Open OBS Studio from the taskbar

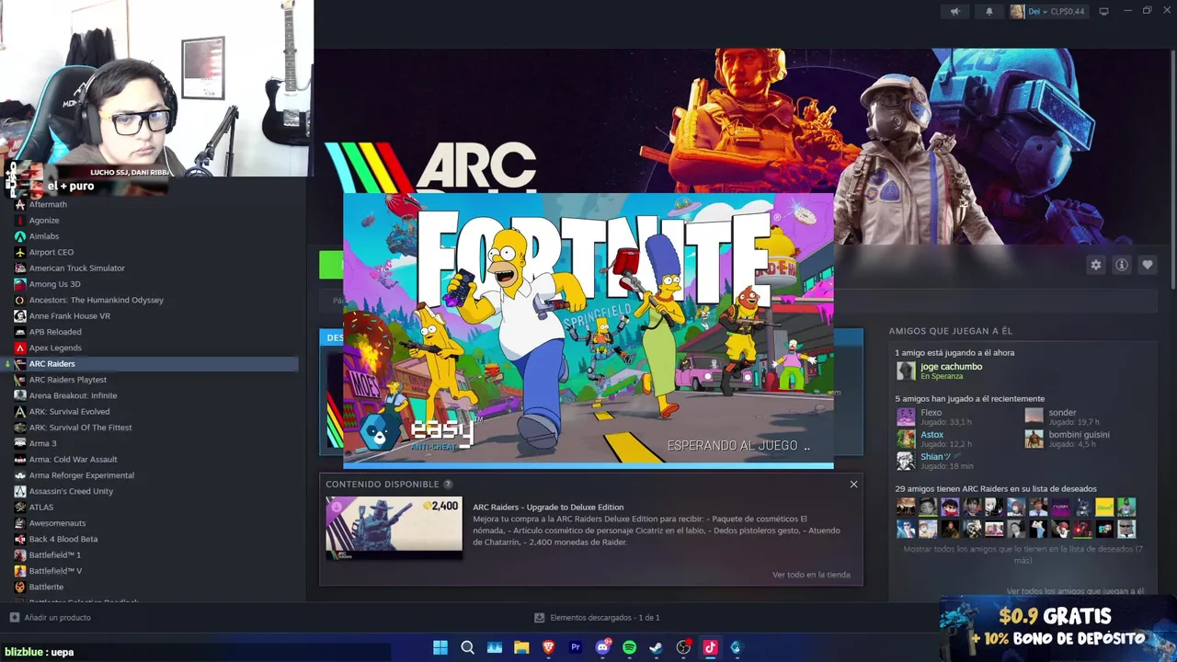[x=683, y=647]
